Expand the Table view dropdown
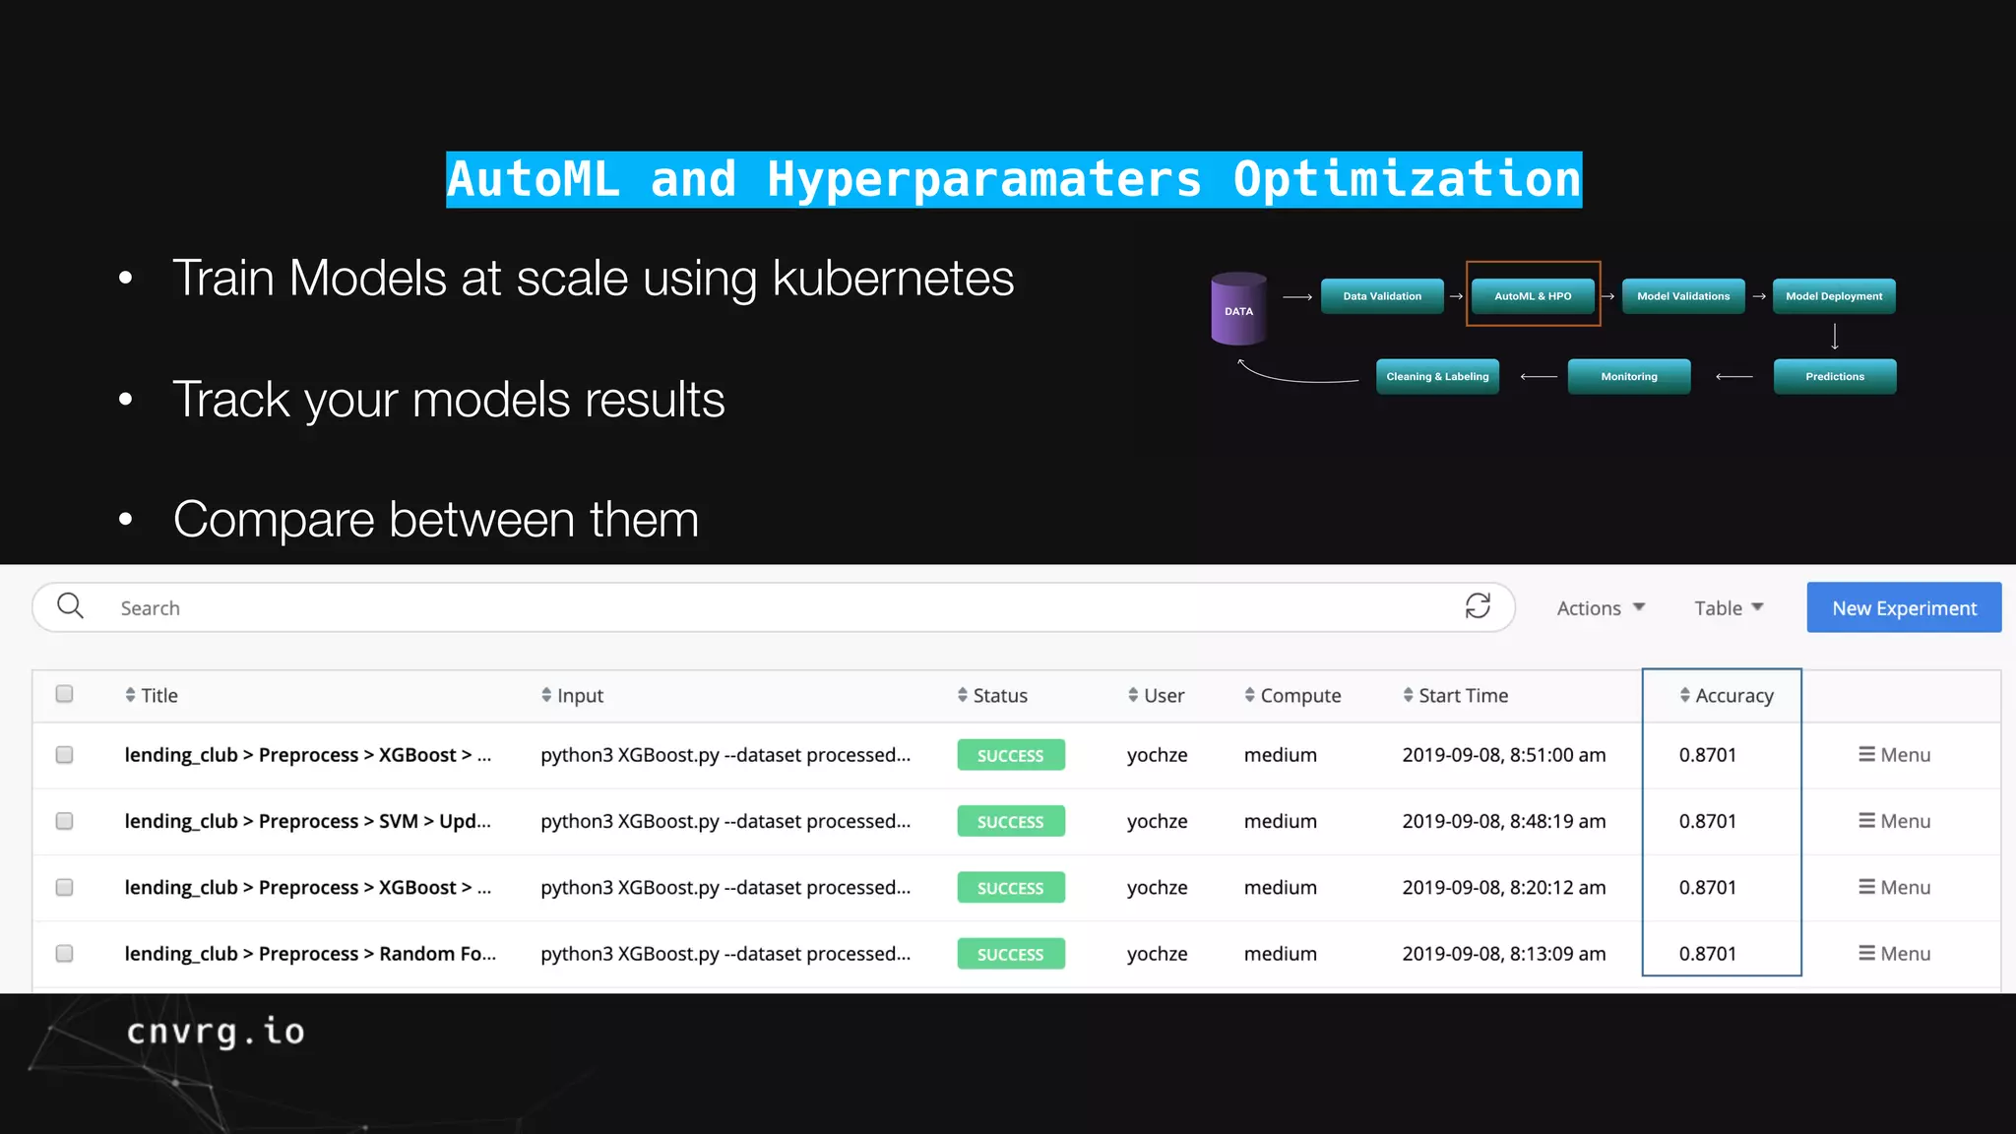 tap(1728, 608)
